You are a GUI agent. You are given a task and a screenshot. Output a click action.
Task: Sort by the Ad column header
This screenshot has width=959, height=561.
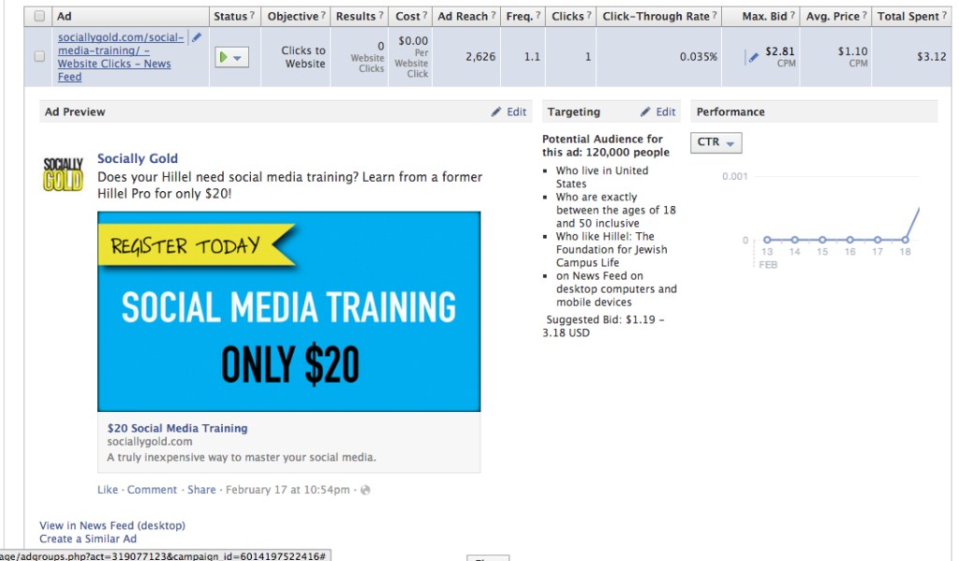point(65,16)
